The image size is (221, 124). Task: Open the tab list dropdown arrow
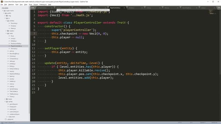pyautogui.click(x=219, y=8)
